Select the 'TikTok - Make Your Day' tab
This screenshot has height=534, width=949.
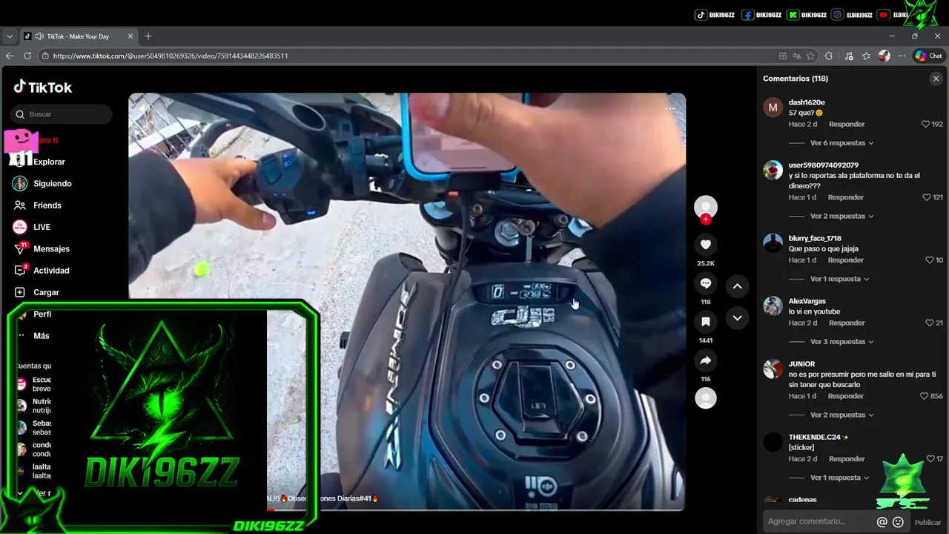tap(78, 36)
